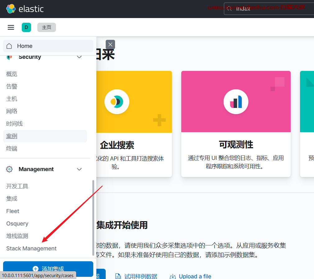
Task: Click the document icon beside 试用样例数据
Action: (118, 277)
